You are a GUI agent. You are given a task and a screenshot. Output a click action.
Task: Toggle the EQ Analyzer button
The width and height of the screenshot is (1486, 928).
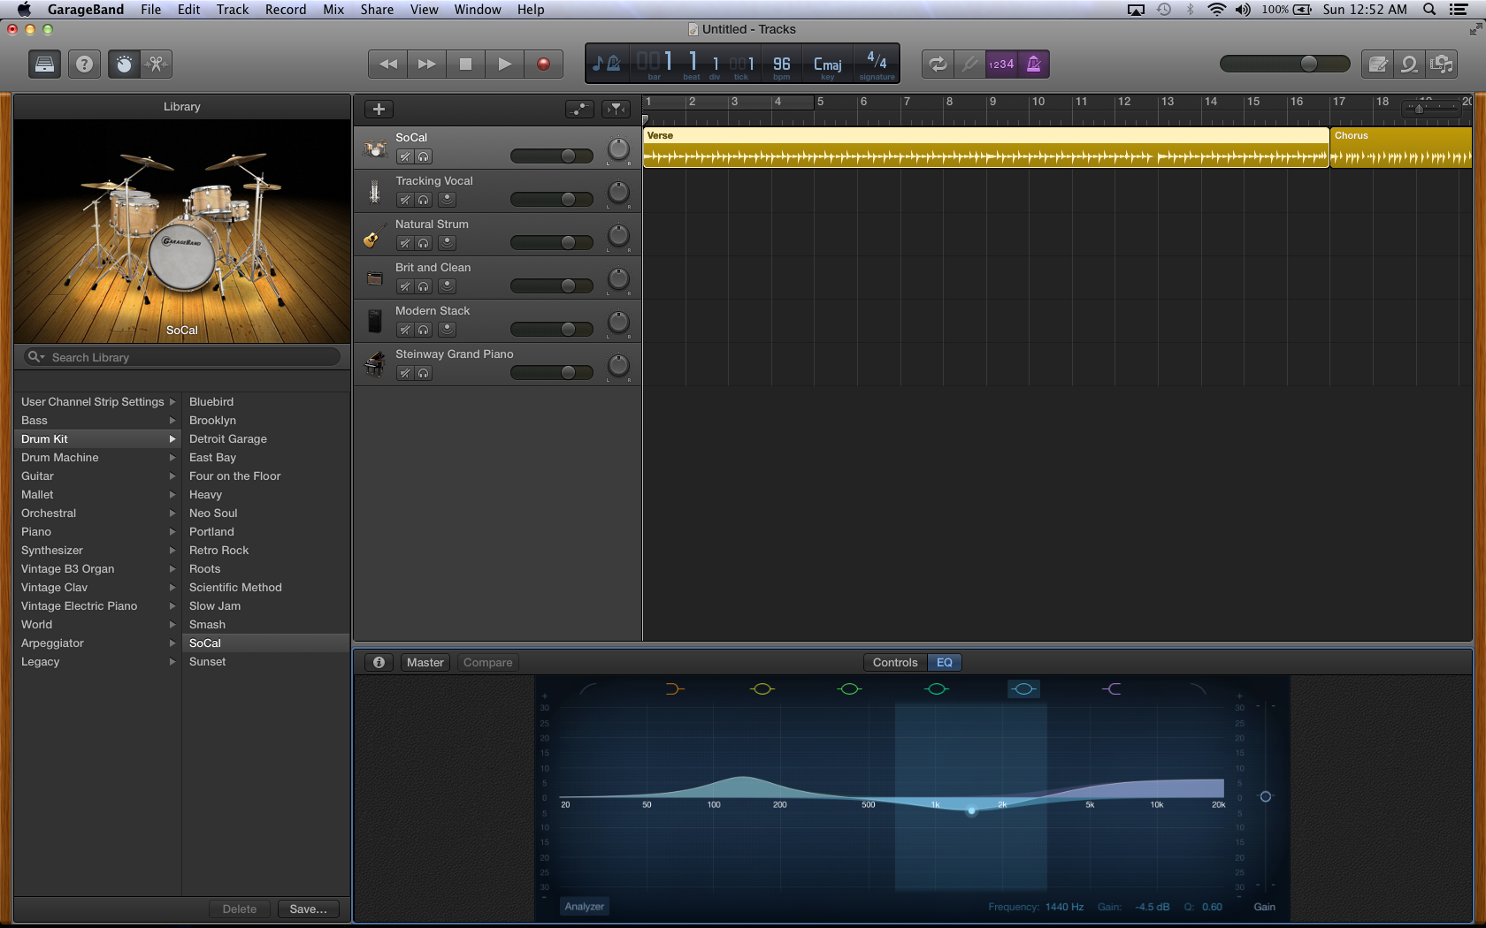pyautogui.click(x=584, y=906)
